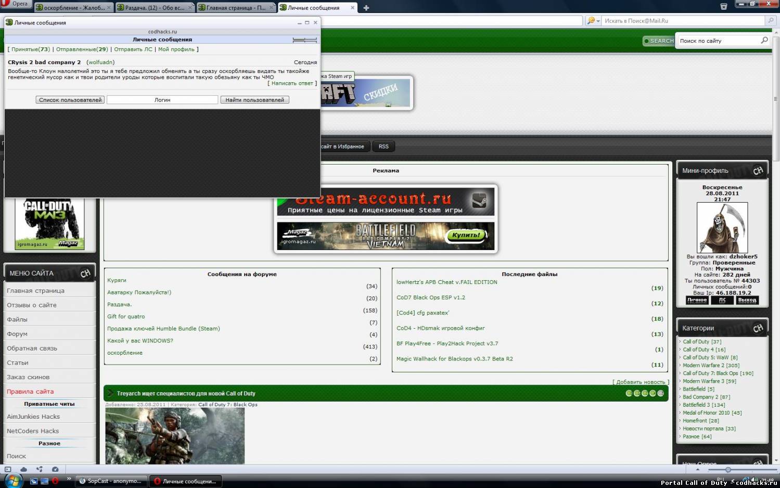The width and height of the screenshot is (780, 488).
Task: Open forum thread 'Какой у вас WINDOWS?'
Action: 140,341
